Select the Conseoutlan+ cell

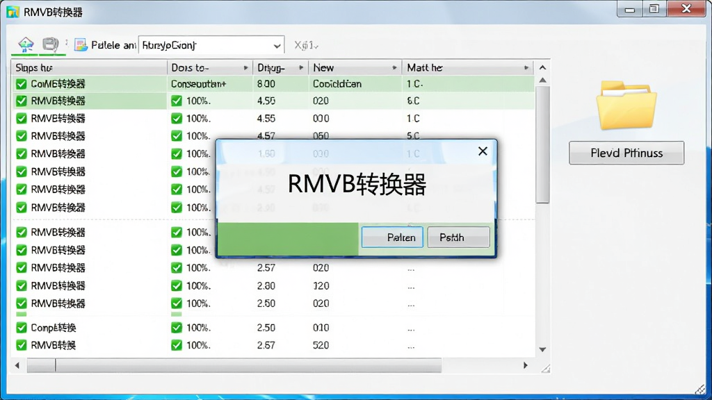tap(198, 84)
